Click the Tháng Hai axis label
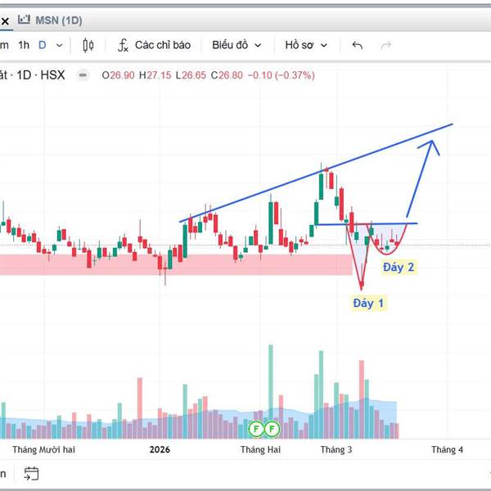Image resolution: width=491 pixels, height=491 pixels. (260, 449)
